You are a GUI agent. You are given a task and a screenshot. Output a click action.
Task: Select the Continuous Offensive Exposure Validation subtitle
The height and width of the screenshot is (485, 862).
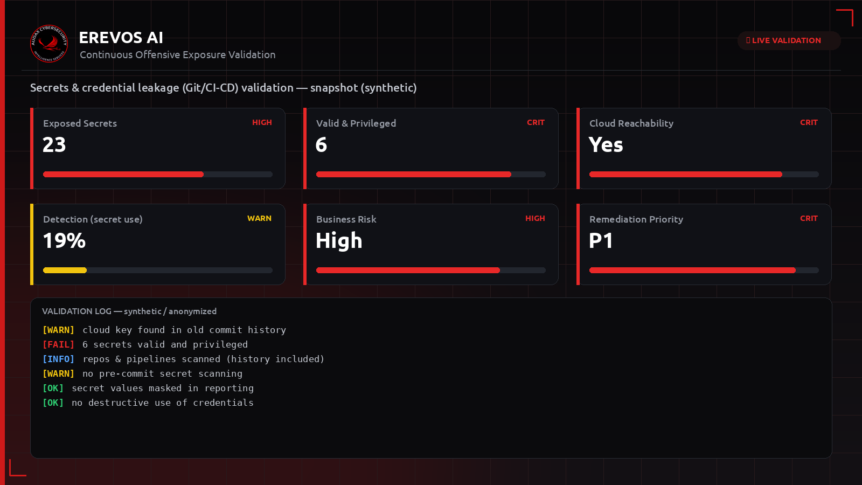coord(178,55)
